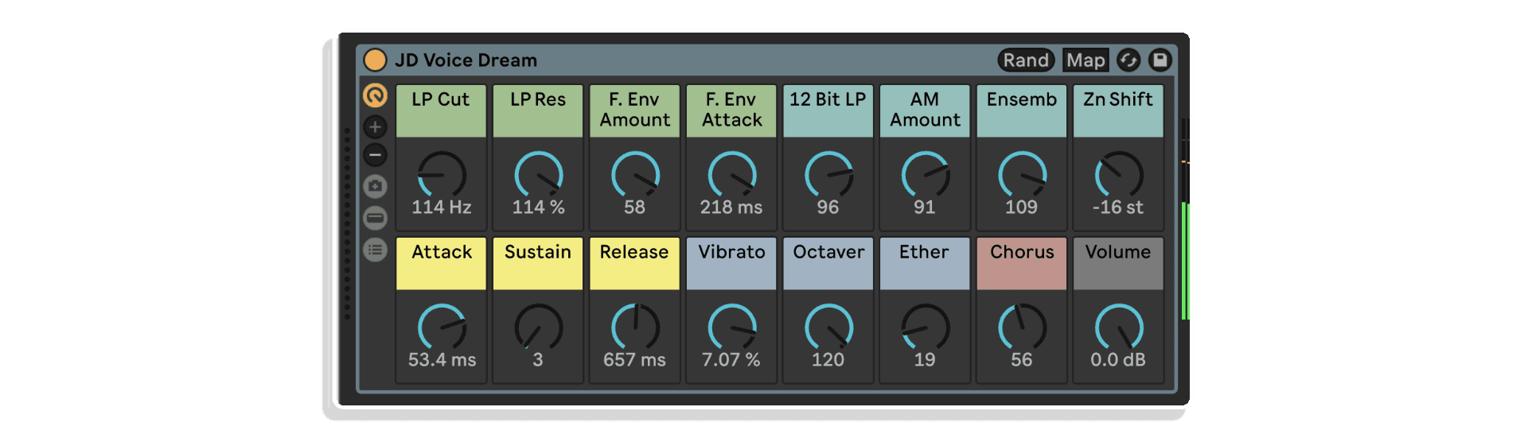Click the Ensemb value 109
Image resolution: width=1528 pixels, height=438 pixels.
coord(1022,207)
